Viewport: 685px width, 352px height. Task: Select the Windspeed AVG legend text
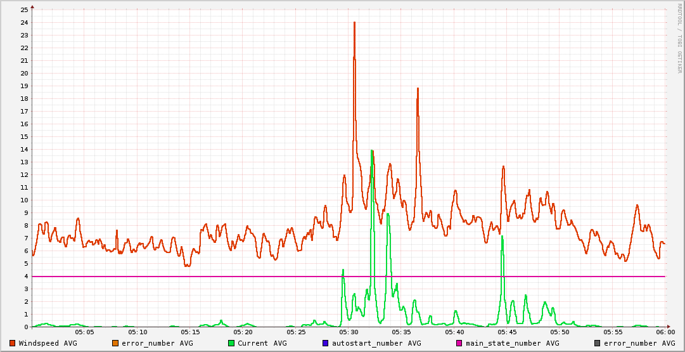point(48,343)
